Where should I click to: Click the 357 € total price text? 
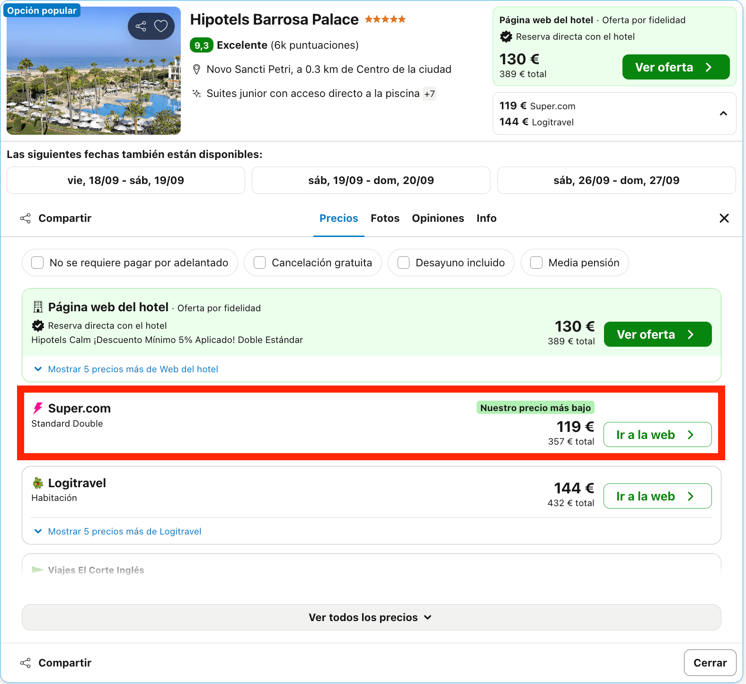pos(571,441)
